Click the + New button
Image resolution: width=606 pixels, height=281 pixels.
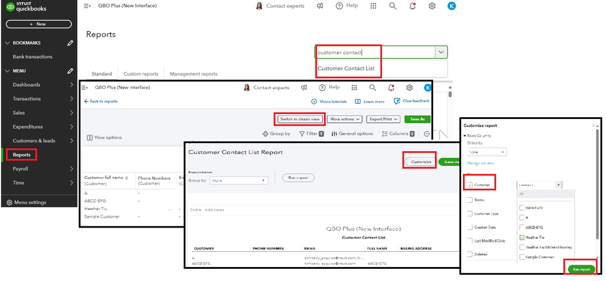(39, 24)
